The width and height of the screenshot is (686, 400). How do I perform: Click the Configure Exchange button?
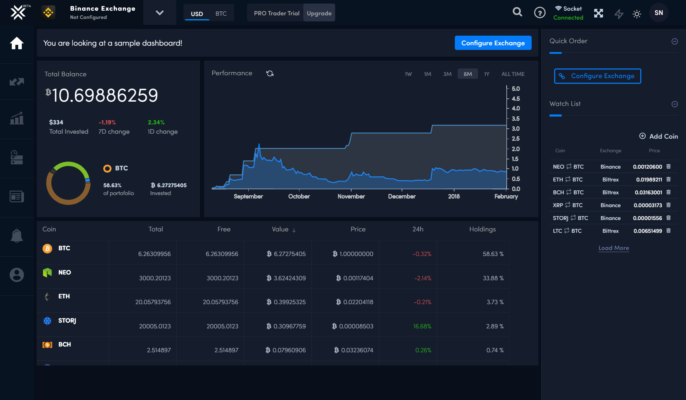click(493, 42)
